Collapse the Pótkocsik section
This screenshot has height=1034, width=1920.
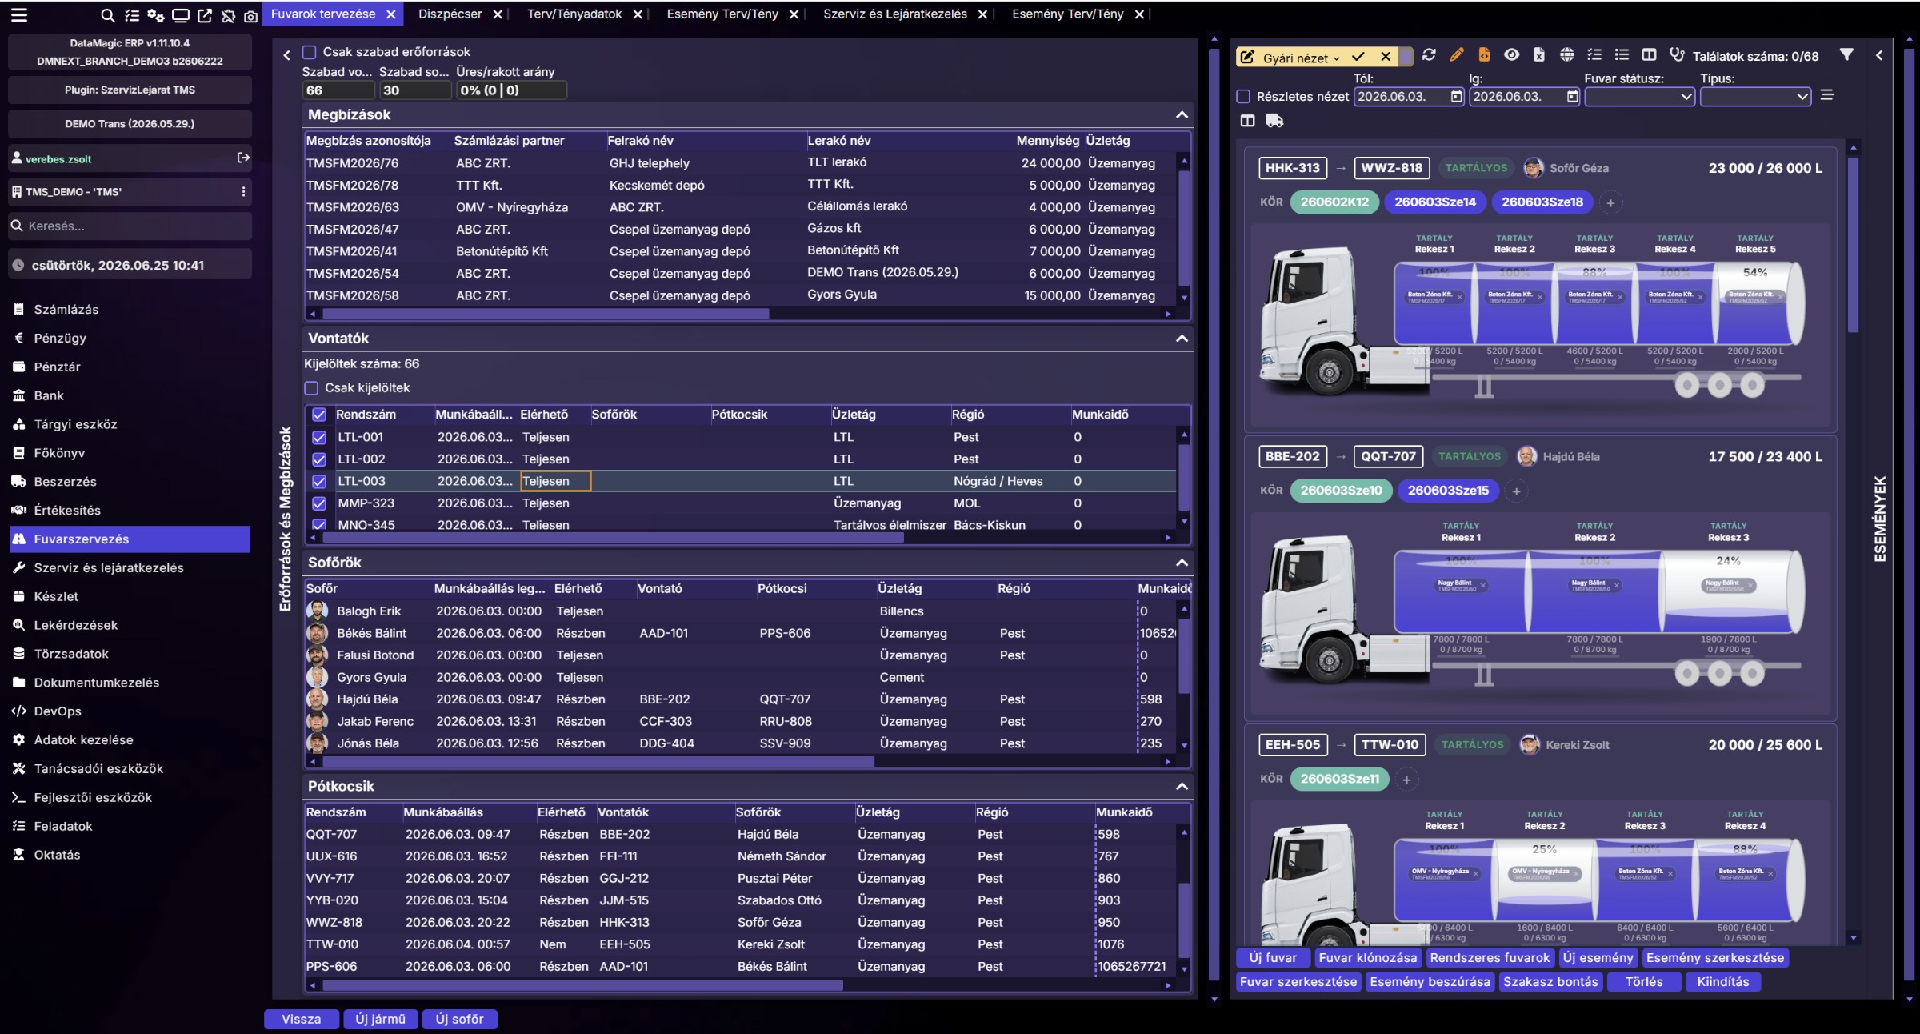click(x=1182, y=787)
